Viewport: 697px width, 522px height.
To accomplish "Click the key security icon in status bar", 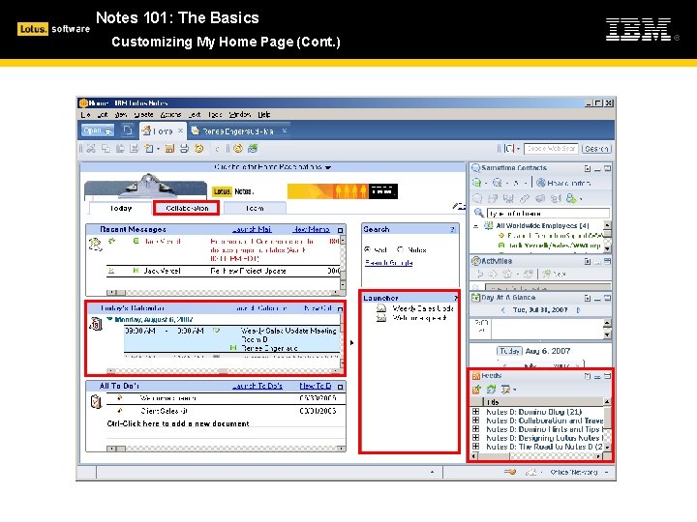I will (x=510, y=472).
